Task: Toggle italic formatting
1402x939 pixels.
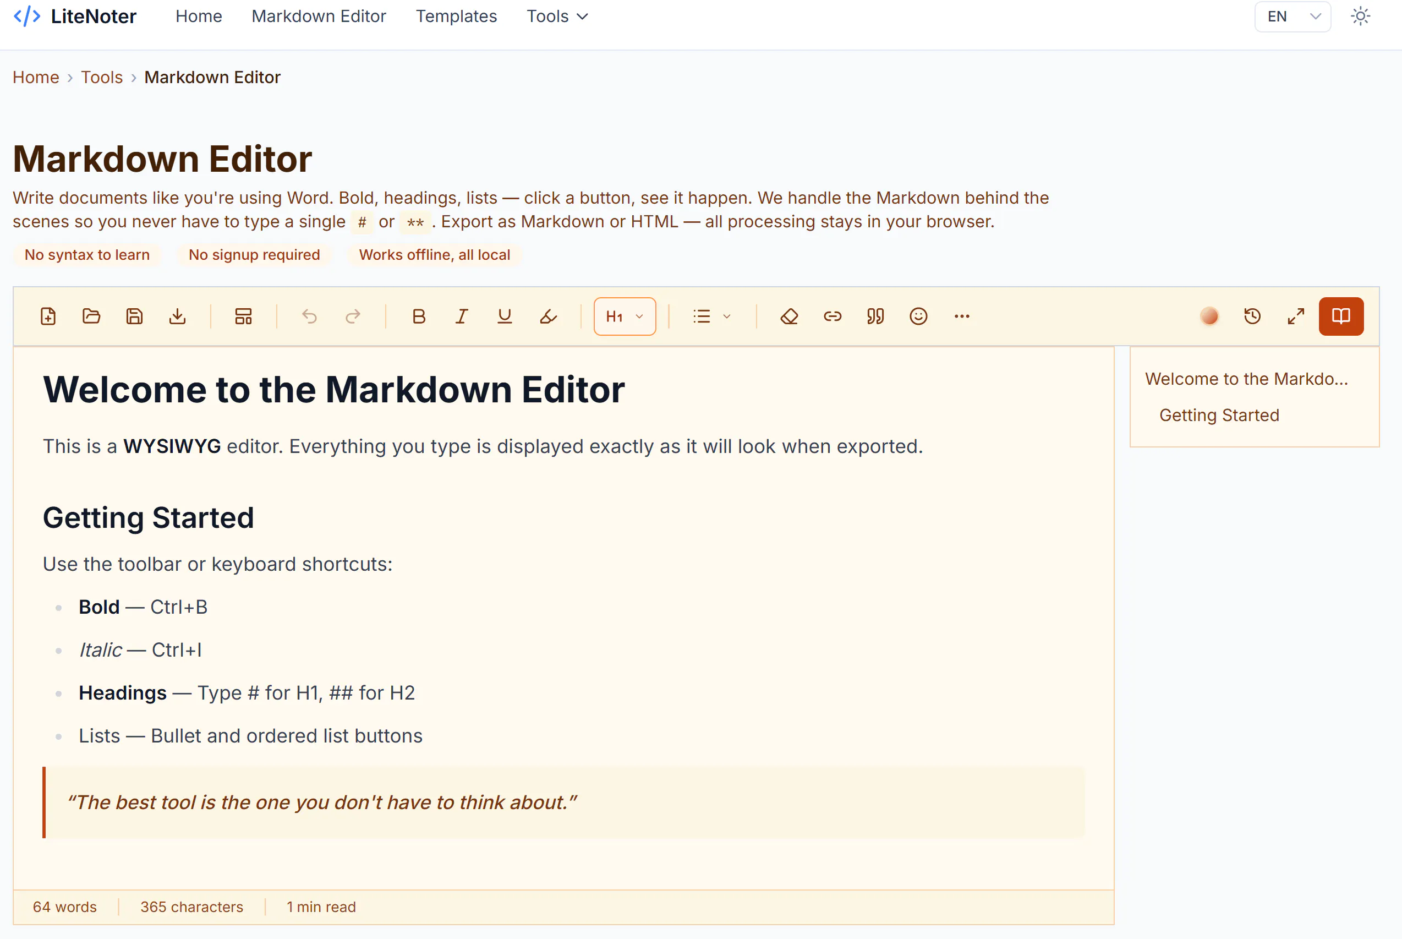Action: (462, 316)
